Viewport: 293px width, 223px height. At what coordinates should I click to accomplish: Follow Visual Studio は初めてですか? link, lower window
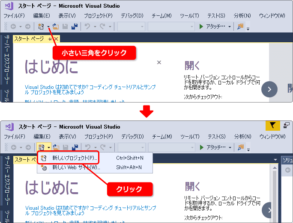coord(90,211)
